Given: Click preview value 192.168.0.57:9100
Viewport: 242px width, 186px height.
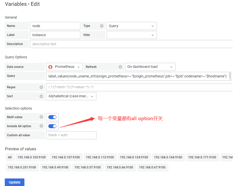Looking at the screenshot, I should tap(88, 167).
